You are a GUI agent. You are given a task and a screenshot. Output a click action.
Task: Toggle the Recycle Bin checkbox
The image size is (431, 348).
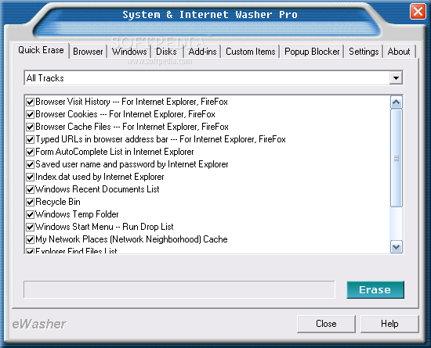coord(30,202)
